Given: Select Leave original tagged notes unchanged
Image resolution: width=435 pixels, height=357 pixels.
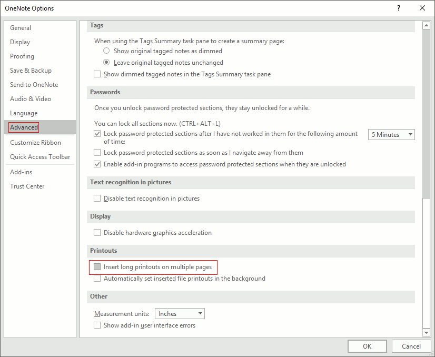Looking at the screenshot, I should pyautogui.click(x=106, y=63).
